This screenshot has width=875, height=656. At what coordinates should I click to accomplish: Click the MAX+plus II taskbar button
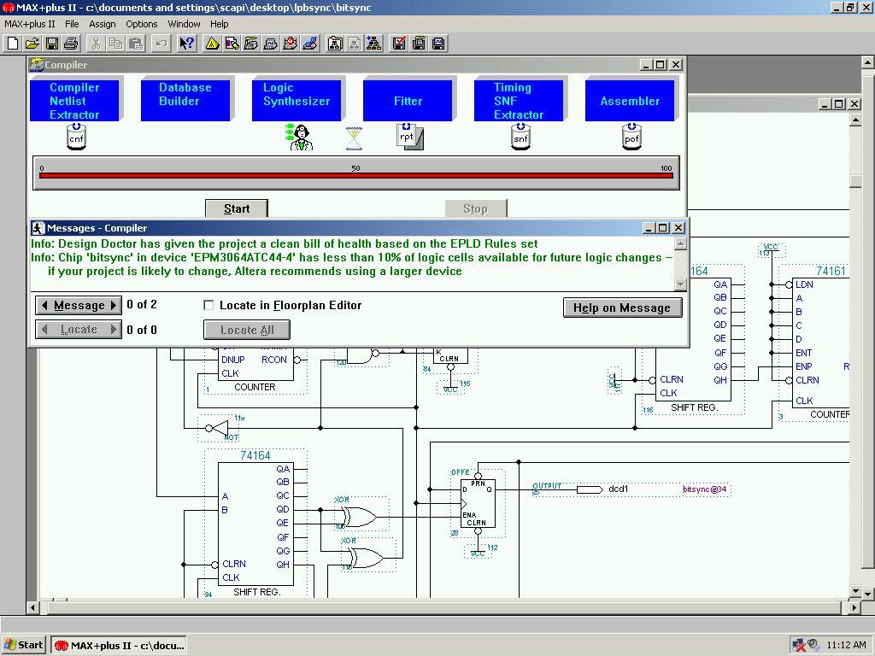120,646
